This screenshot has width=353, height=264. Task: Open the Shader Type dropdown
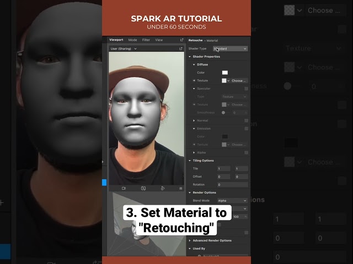tap(231, 49)
